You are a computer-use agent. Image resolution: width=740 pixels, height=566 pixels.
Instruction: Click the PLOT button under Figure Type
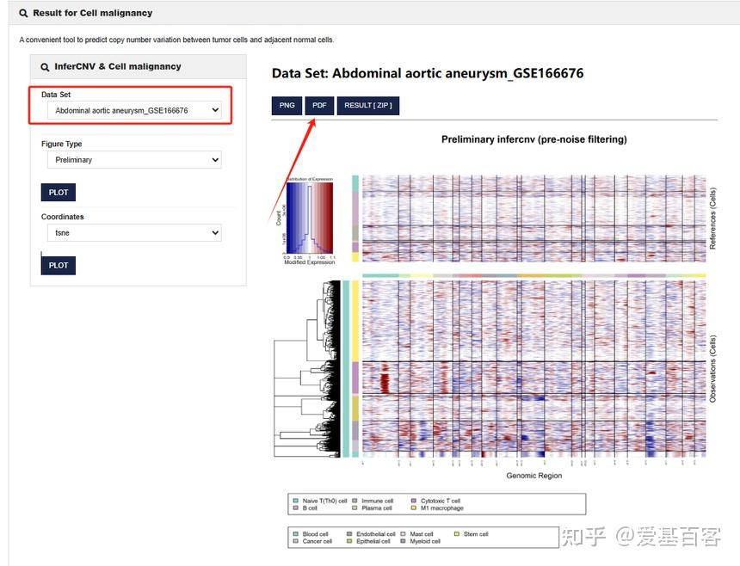click(58, 192)
